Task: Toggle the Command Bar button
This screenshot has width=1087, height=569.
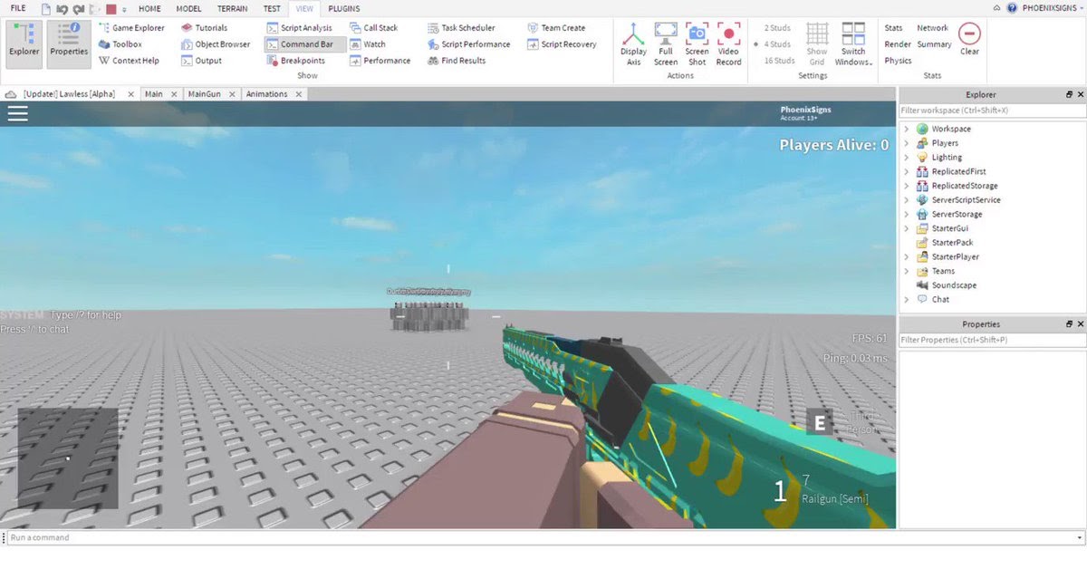Action: 305,44
